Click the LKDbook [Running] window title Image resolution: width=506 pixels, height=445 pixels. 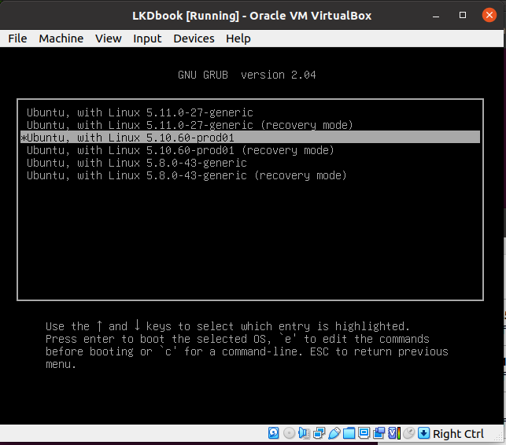[252, 16]
